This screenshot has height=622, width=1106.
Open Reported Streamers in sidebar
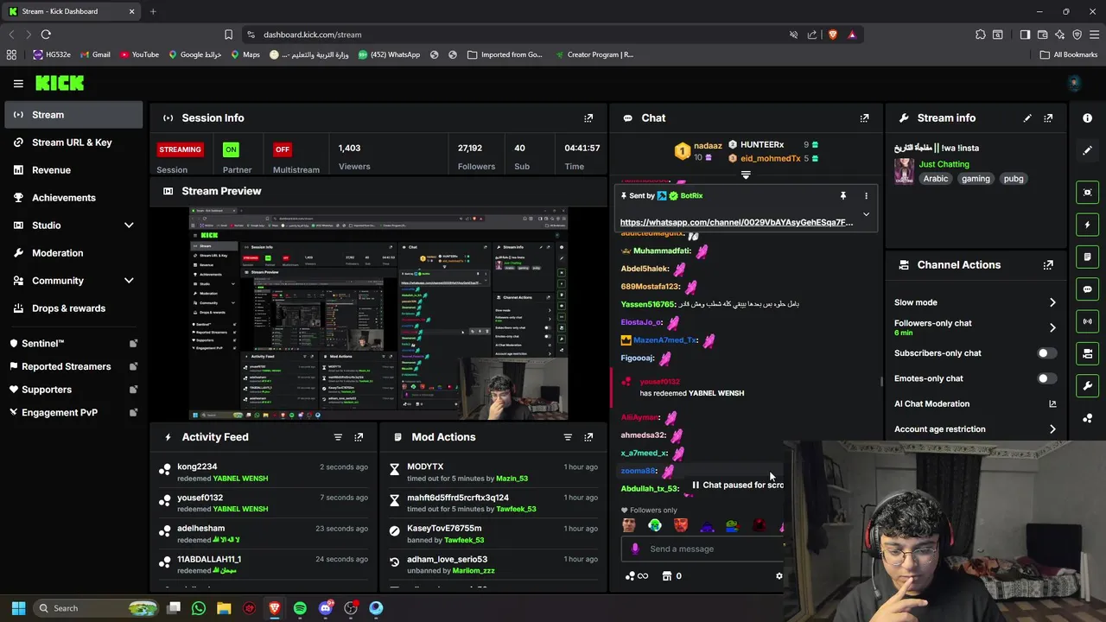(x=73, y=366)
